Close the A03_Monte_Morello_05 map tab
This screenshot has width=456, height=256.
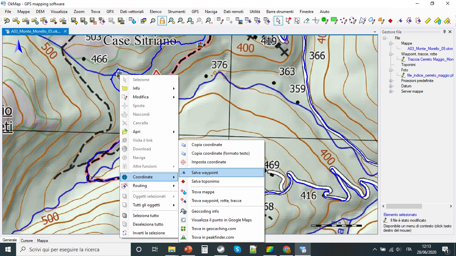pyautogui.click(x=65, y=31)
